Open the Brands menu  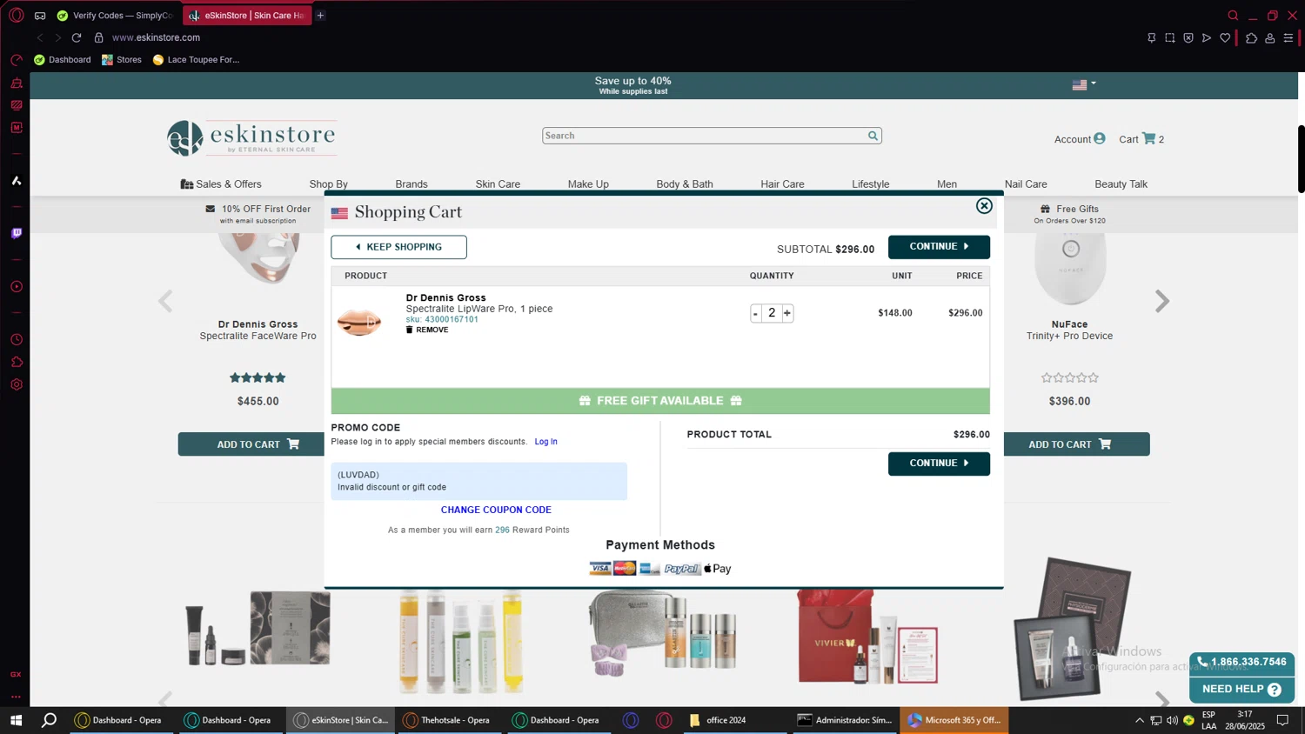412,184
